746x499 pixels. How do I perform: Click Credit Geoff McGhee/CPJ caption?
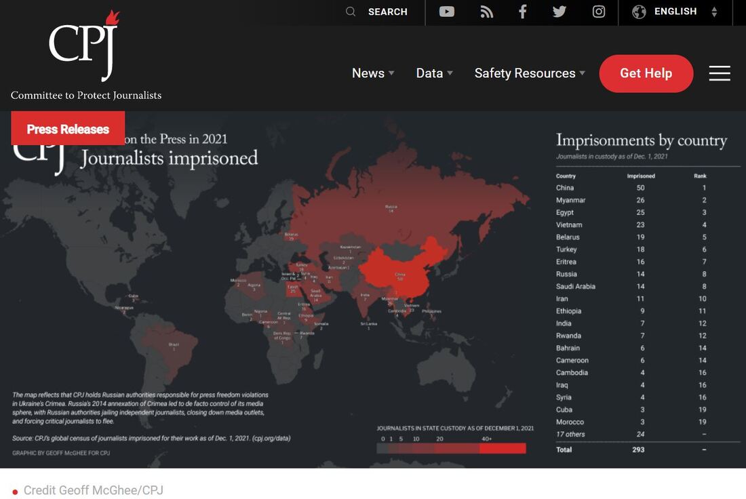point(94,490)
